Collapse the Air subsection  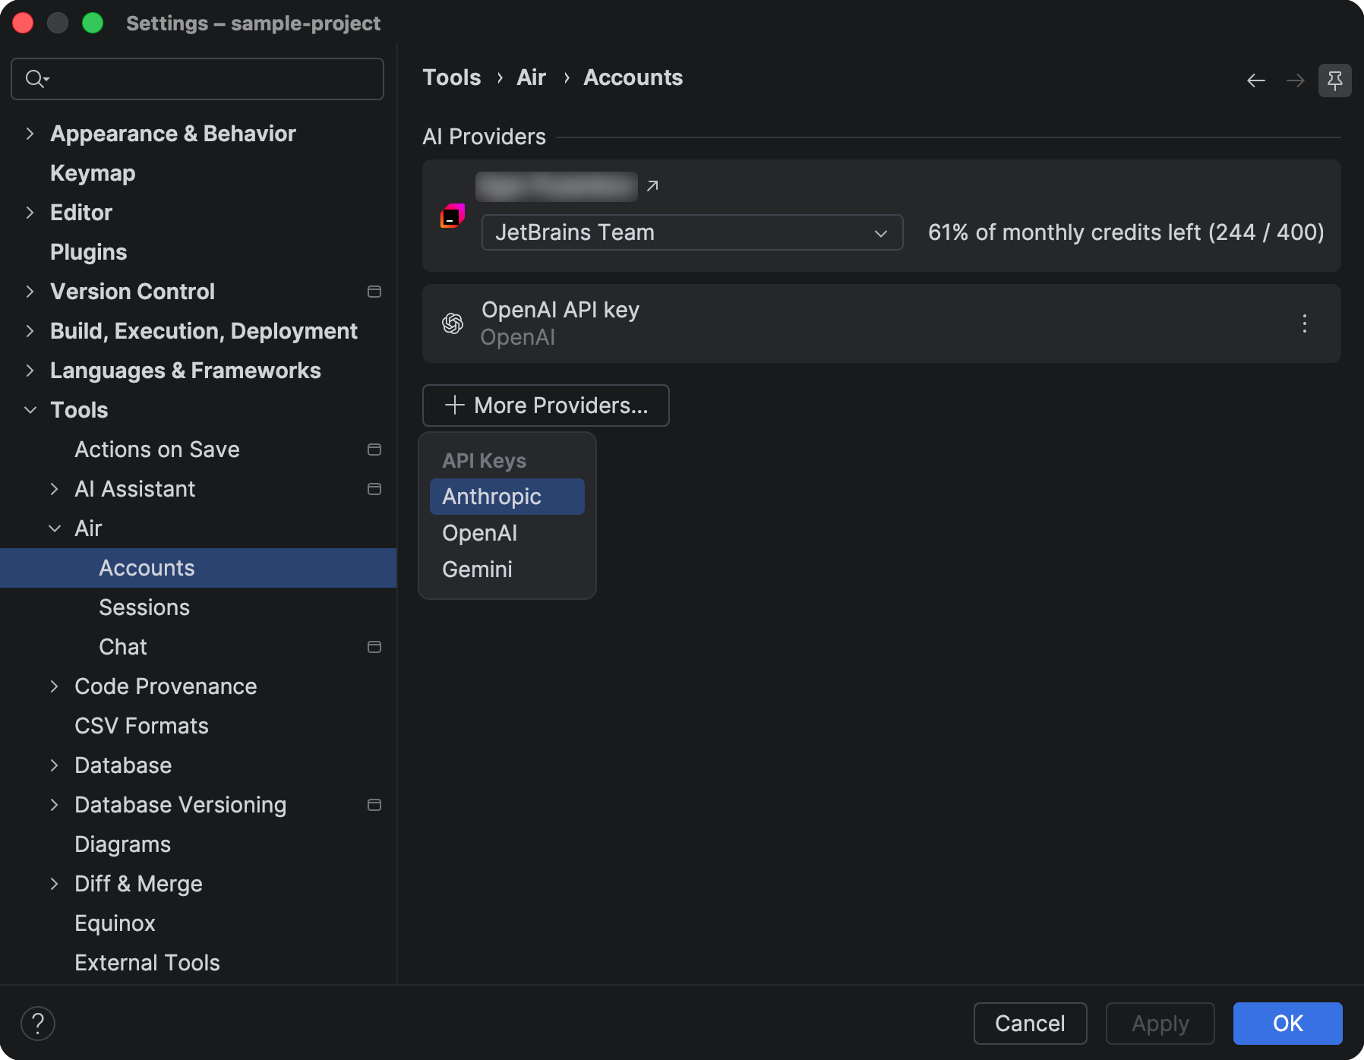pyautogui.click(x=55, y=528)
